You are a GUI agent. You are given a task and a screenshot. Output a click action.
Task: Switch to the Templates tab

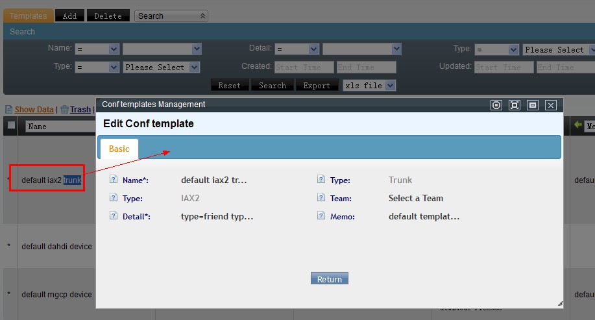(28, 16)
